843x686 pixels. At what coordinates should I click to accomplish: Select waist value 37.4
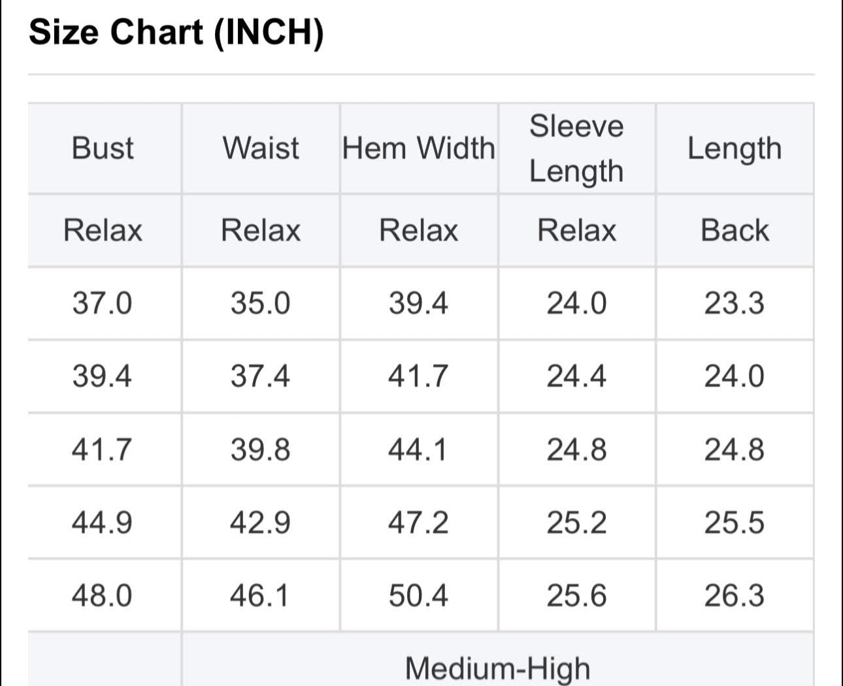coord(261,376)
